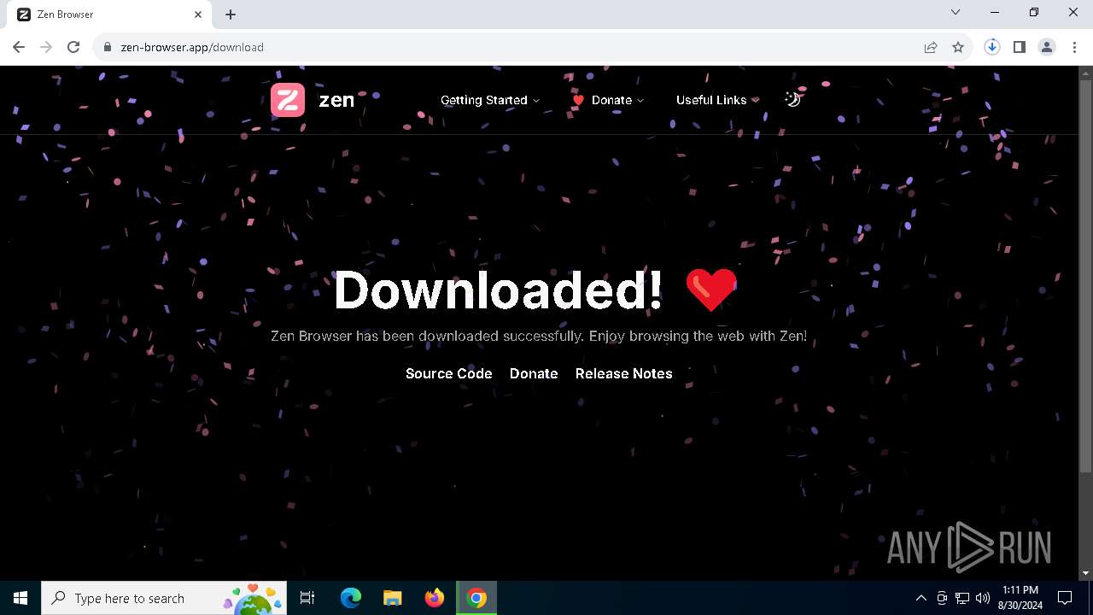
Task: Open the Source Code link
Action: (449, 373)
